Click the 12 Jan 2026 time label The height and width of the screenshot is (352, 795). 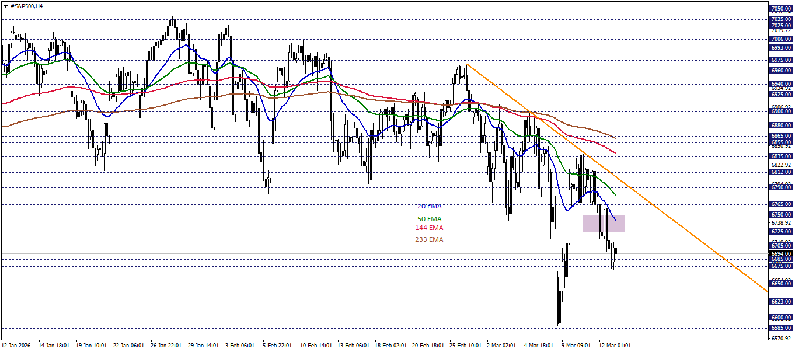pyautogui.click(x=16, y=344)
